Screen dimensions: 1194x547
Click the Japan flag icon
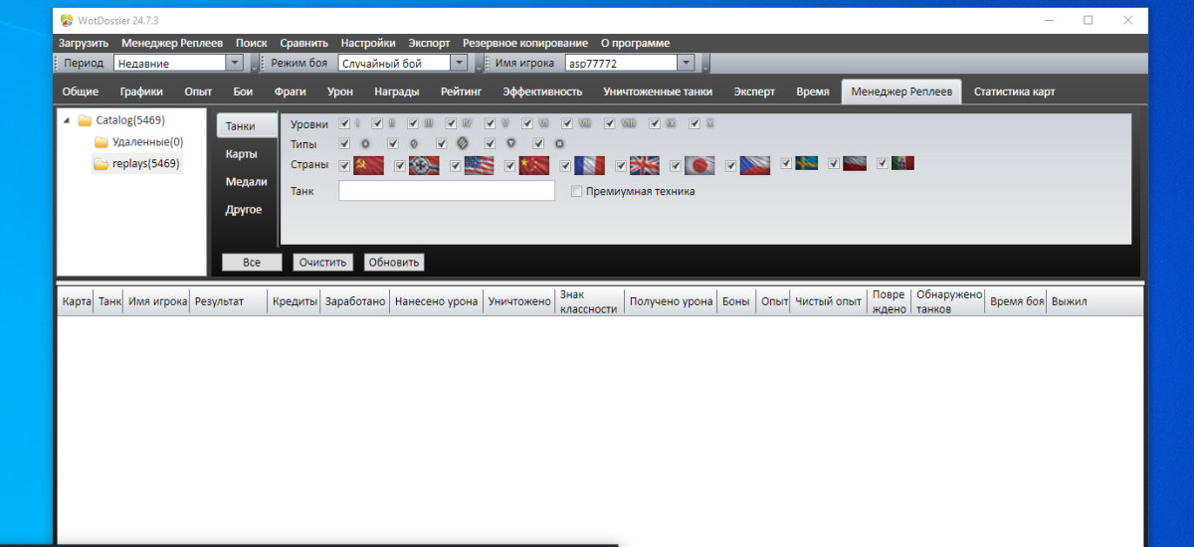pyautogui.click(x=699, y=165)
